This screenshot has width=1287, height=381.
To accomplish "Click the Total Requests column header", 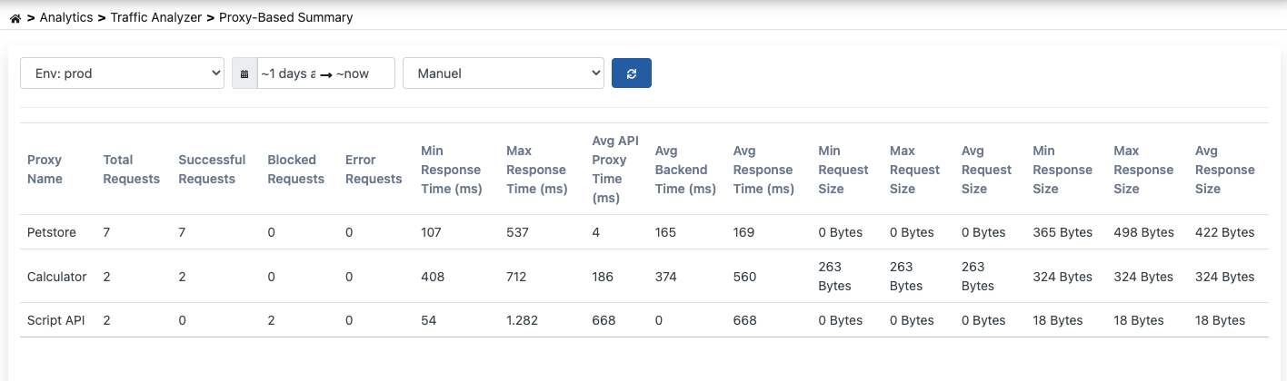I will 132,170.
